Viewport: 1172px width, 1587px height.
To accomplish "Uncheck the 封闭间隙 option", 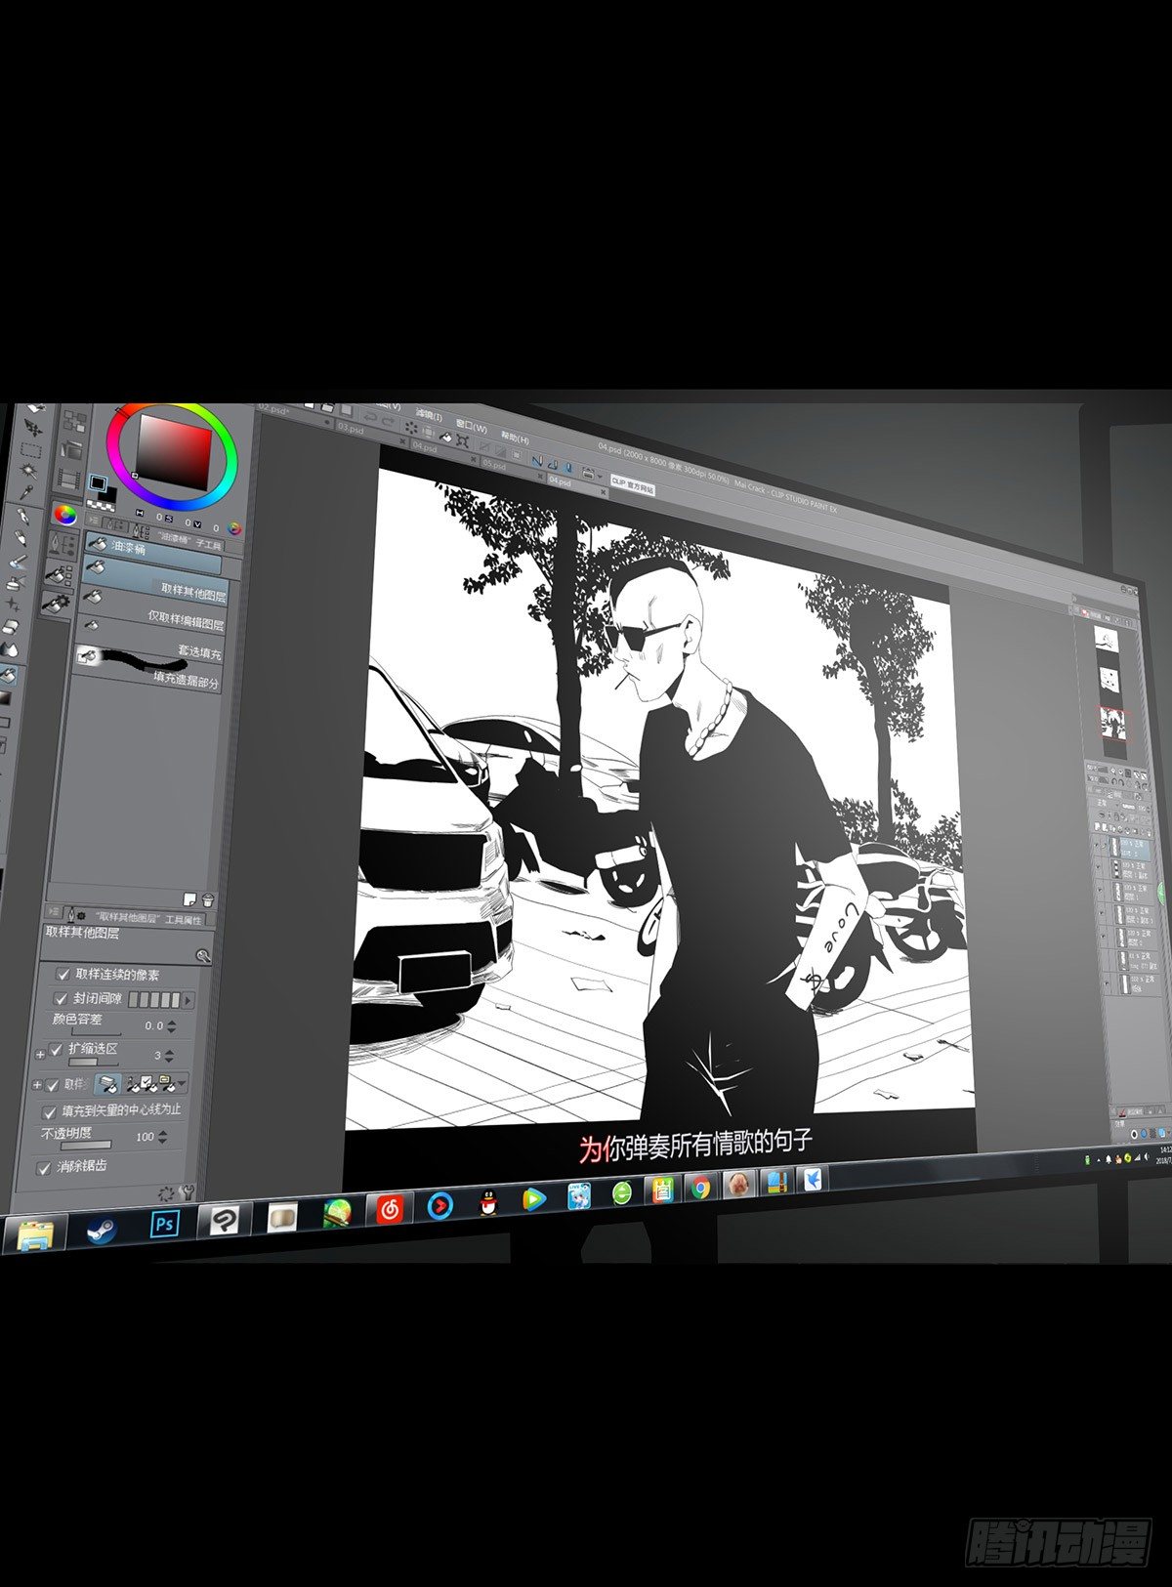I will click(x=61, y=999).
